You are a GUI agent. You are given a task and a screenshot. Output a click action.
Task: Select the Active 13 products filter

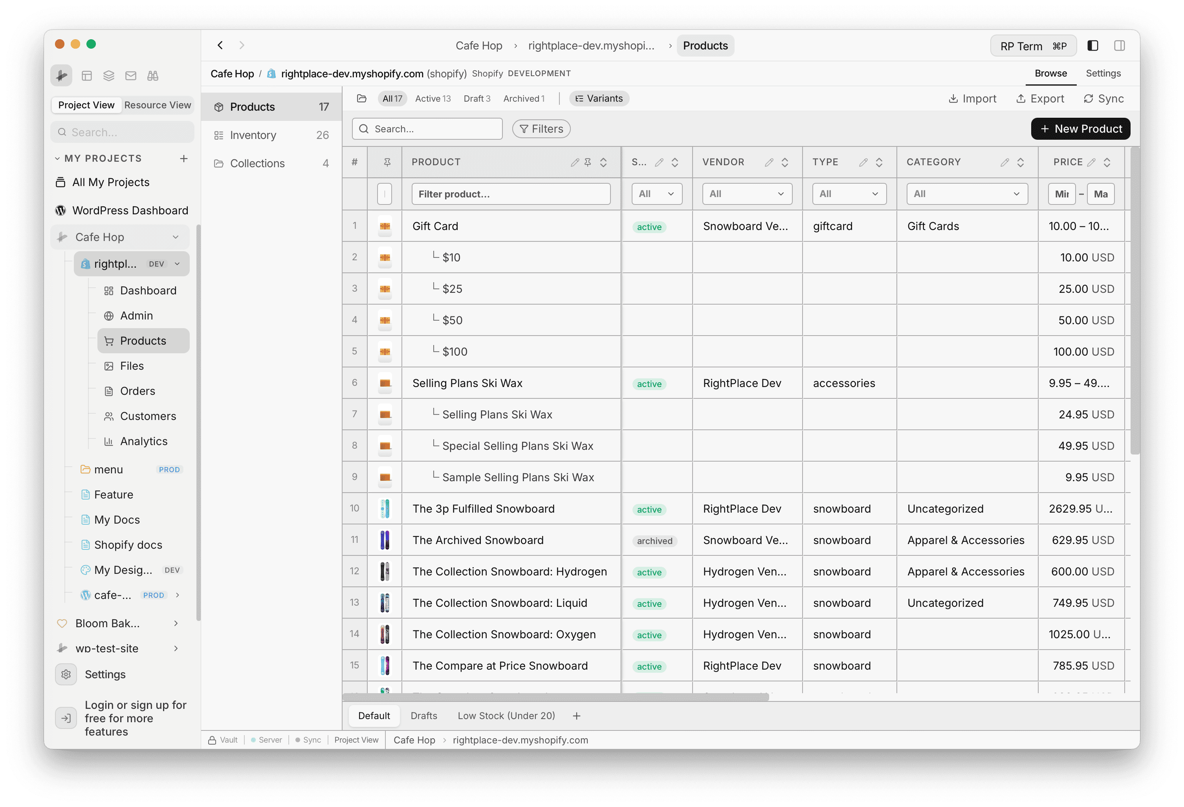433,98
